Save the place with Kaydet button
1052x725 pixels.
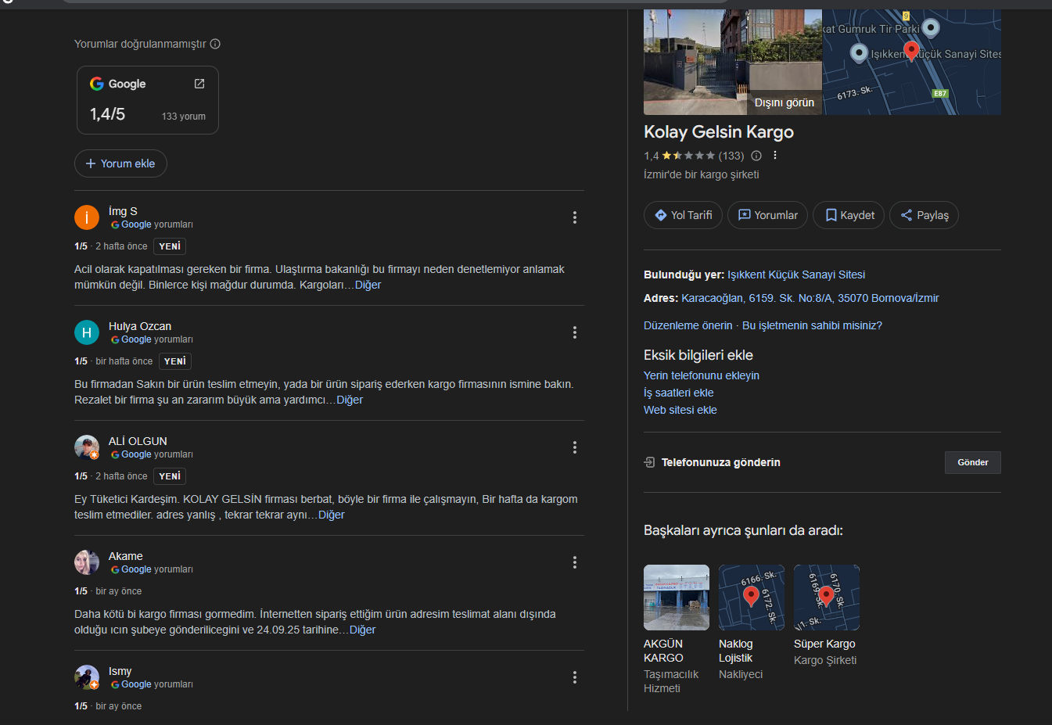click(849, 215)
